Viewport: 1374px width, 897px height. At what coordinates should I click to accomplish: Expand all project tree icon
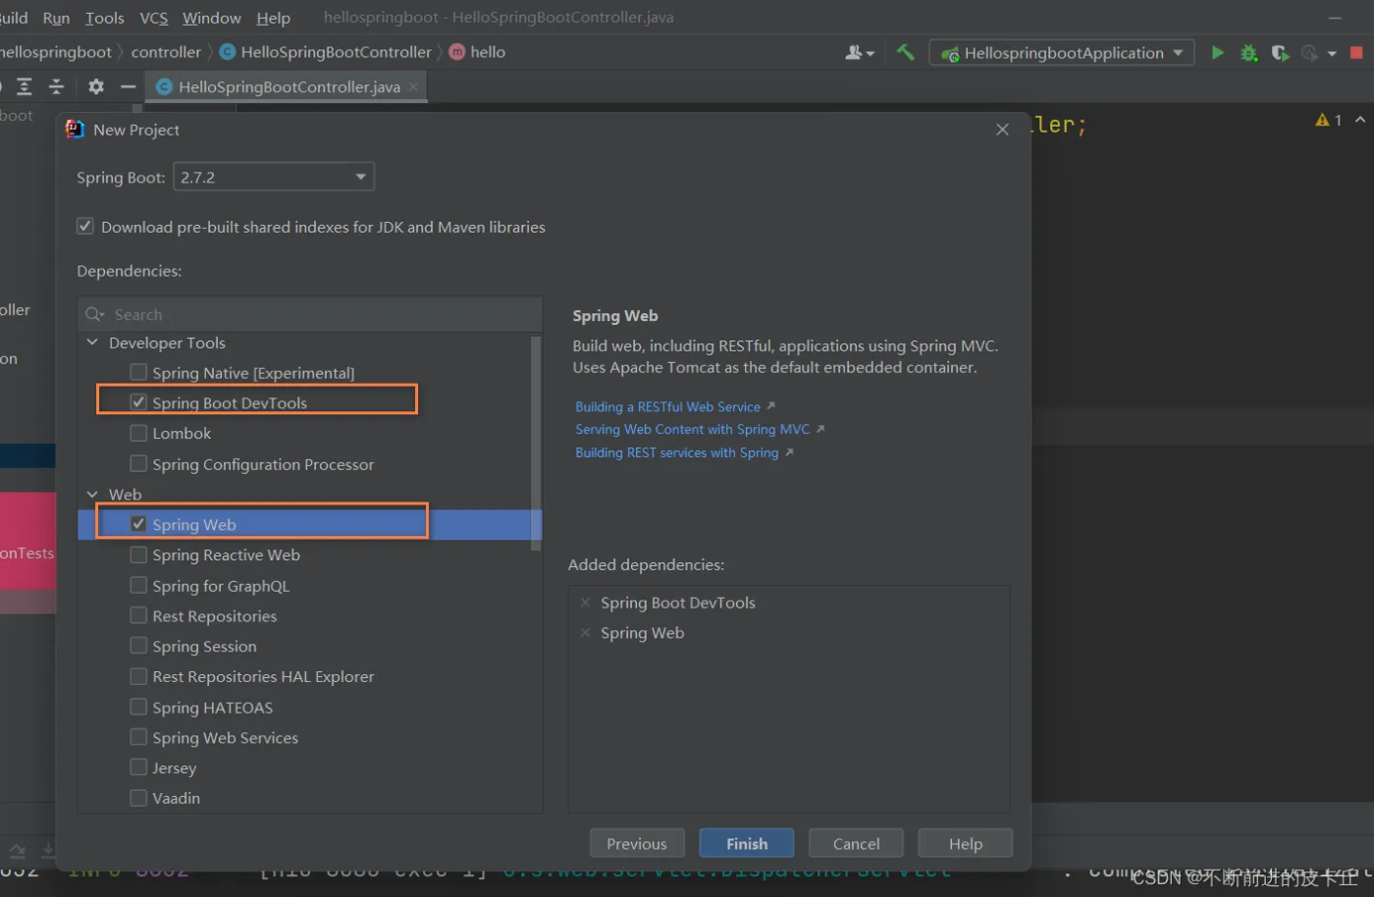coord(25,87)
